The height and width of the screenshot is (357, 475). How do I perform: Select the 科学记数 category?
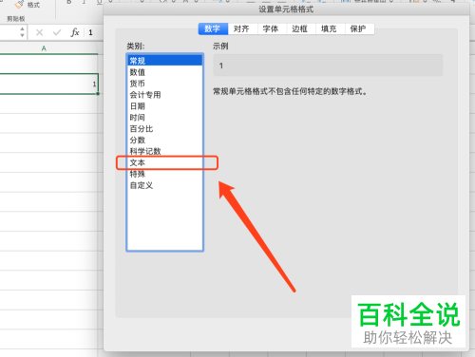tap(164, 151)
